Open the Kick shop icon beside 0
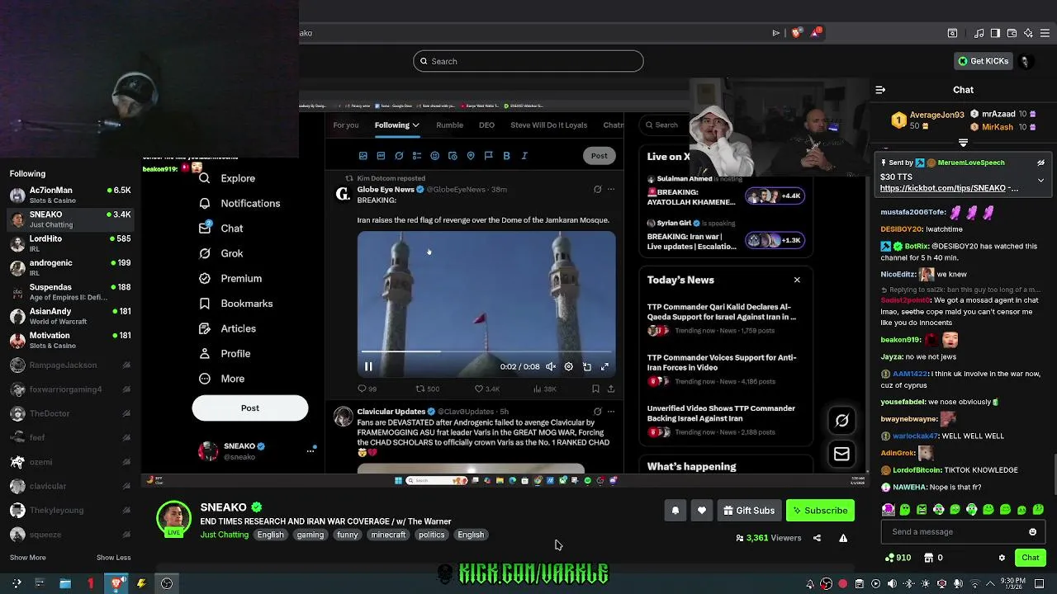This screenshot has height=594, width=1057. pyautogui.click(x=929, y=558)
